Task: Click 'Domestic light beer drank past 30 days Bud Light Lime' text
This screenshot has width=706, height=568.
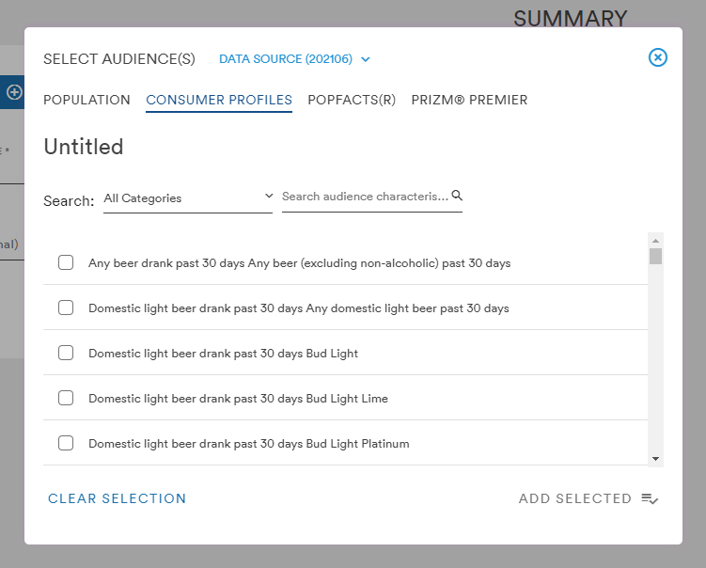Action: [238, 399]
